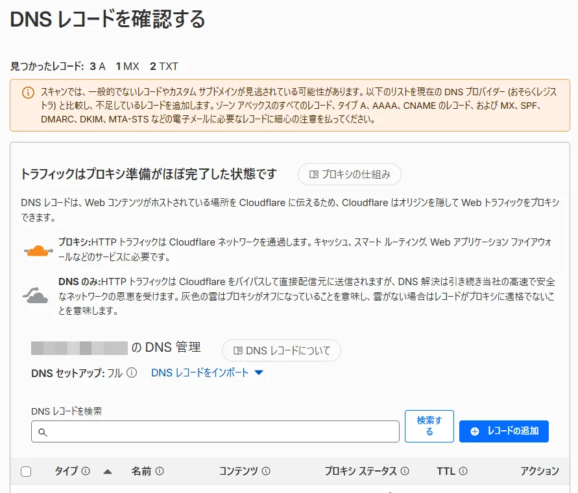Click the コンテンツ column header
Screen dimensions: 578x493
click(x=239, y=471)
